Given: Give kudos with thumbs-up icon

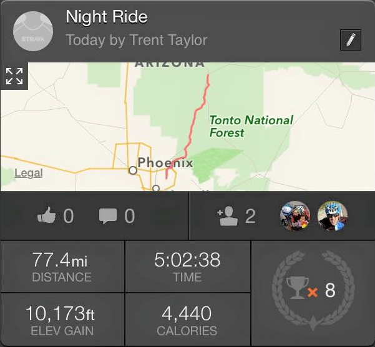Looking at the screenshot, I should coord(47,216).
